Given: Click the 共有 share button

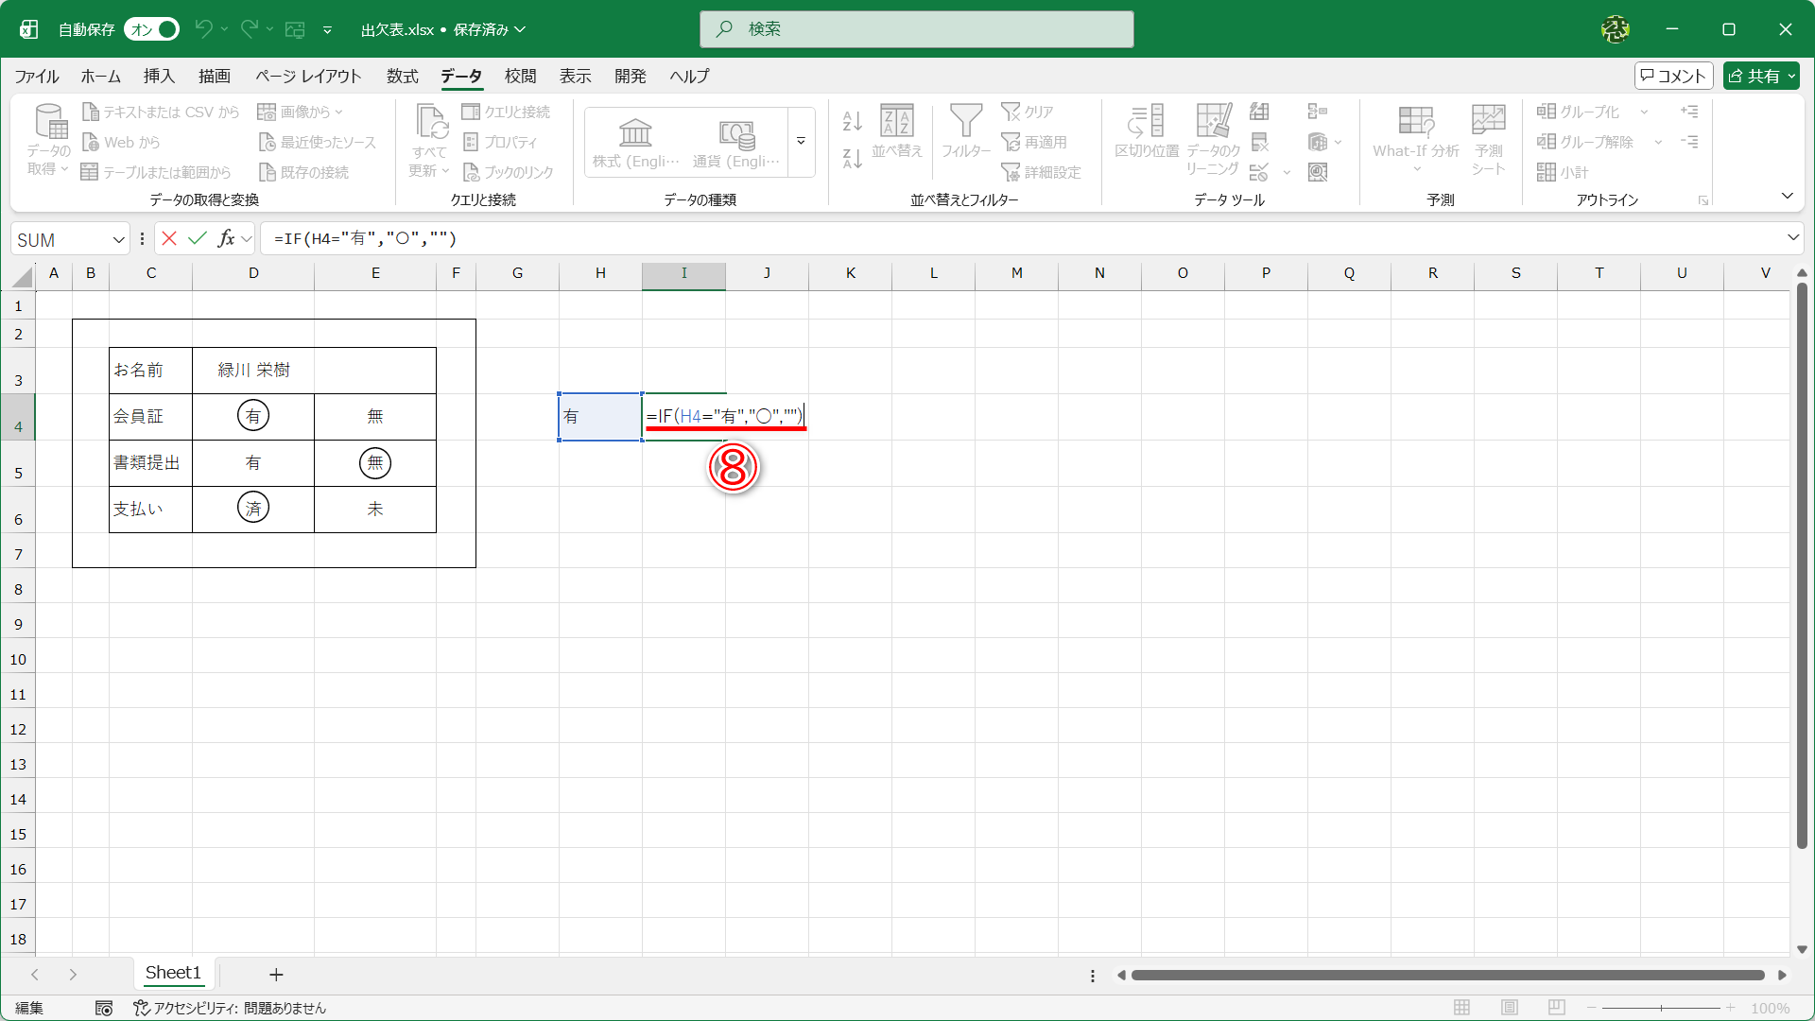Looking at the screenshot, I should [1760, 76].
